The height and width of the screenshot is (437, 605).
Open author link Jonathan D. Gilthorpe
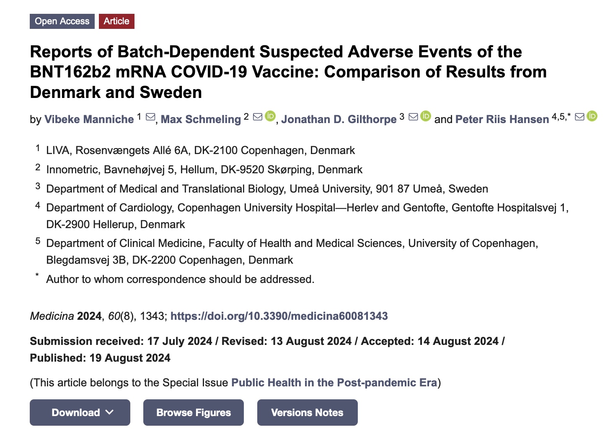pyautogui.click(x=339, y=119)
